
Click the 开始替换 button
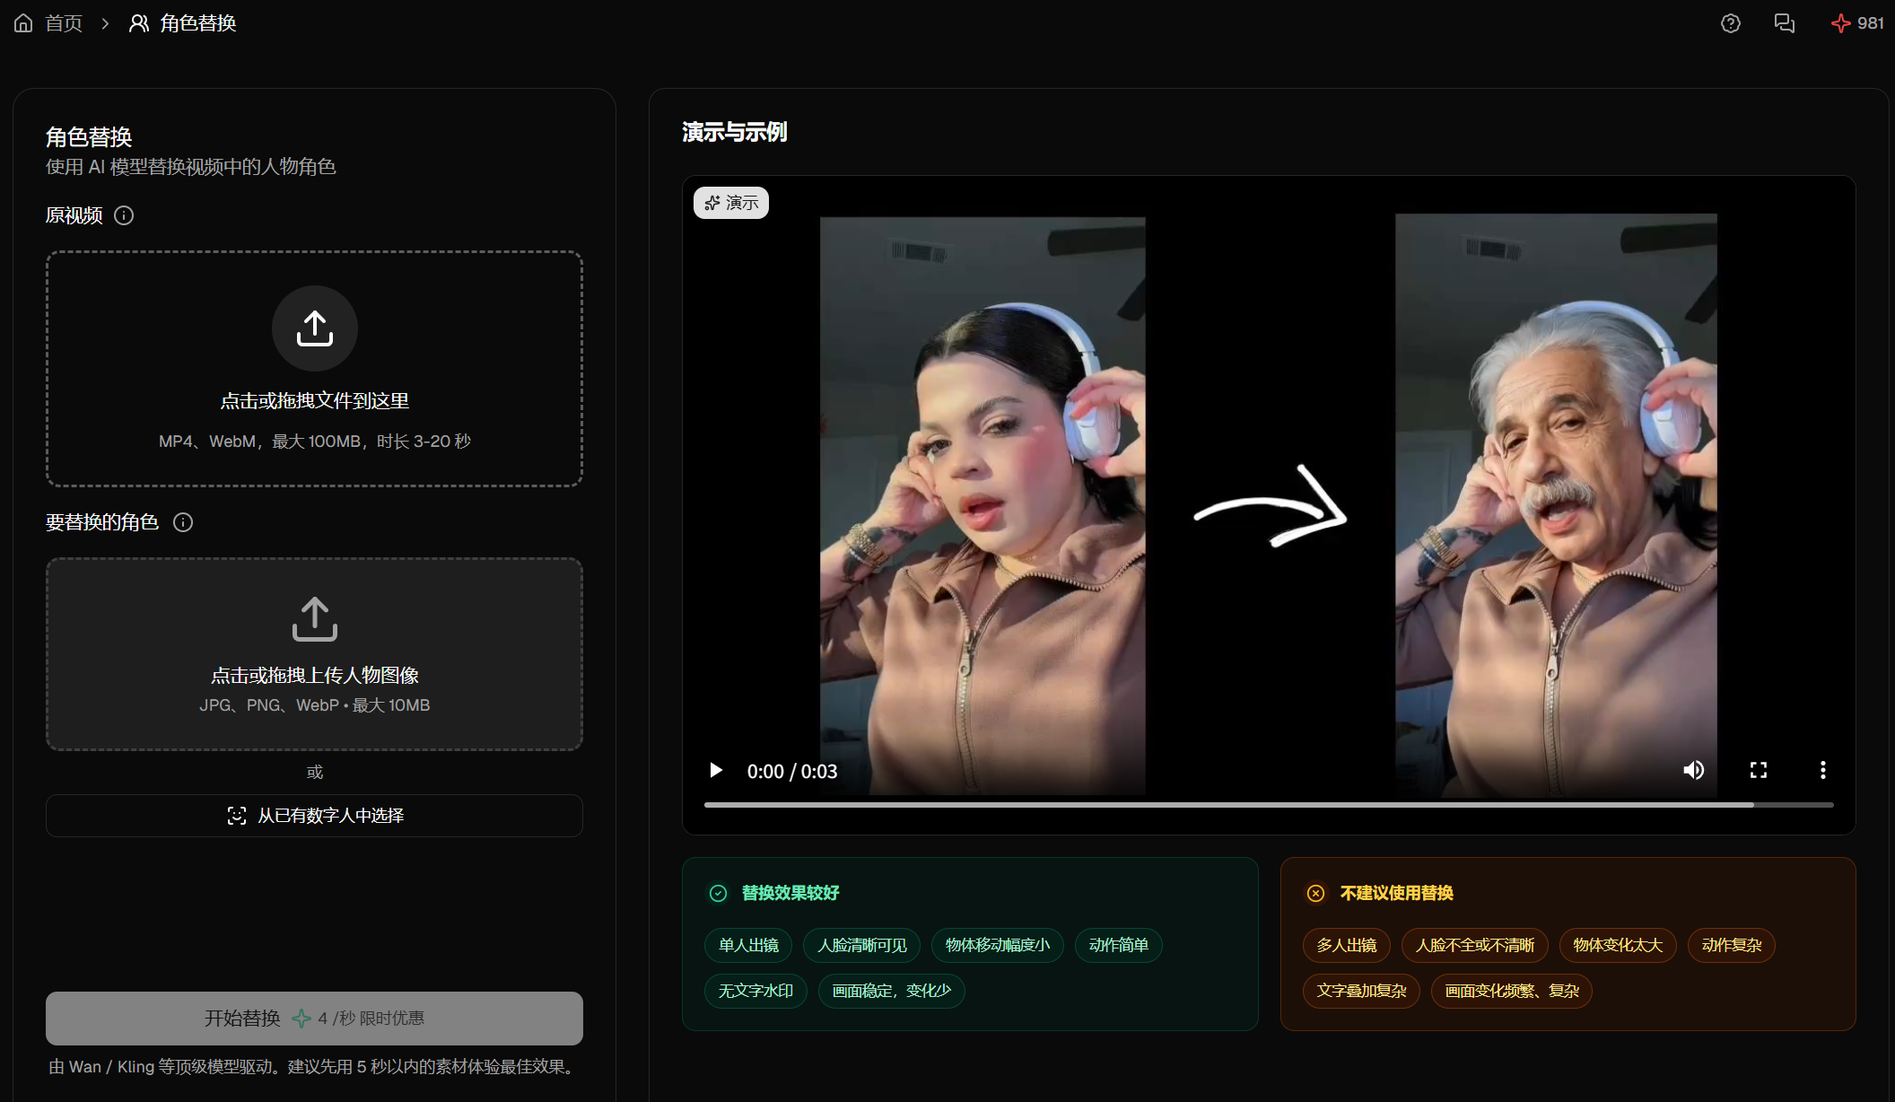click(314, 1018)
